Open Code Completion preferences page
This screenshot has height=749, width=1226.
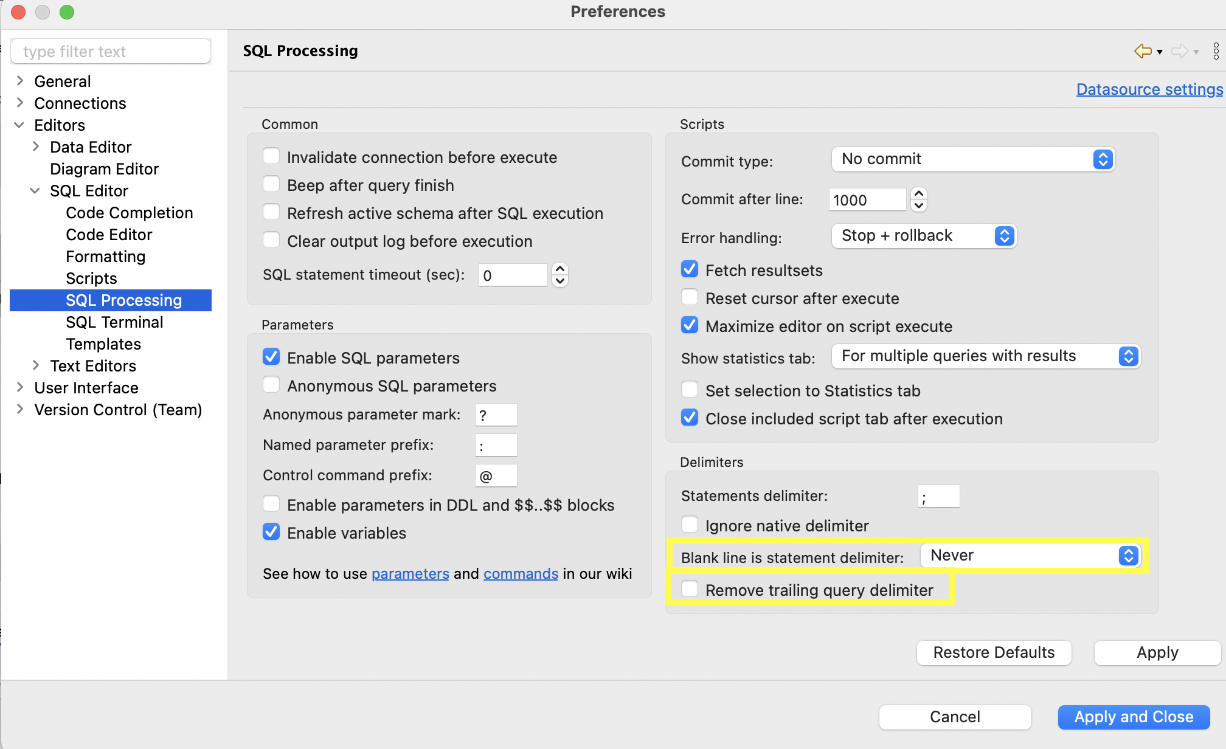tap(130, 213)
